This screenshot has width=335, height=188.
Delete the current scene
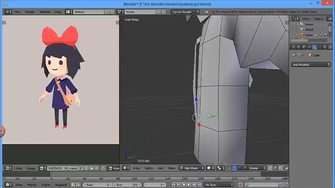pyautogui.click(x=164, y=11)
